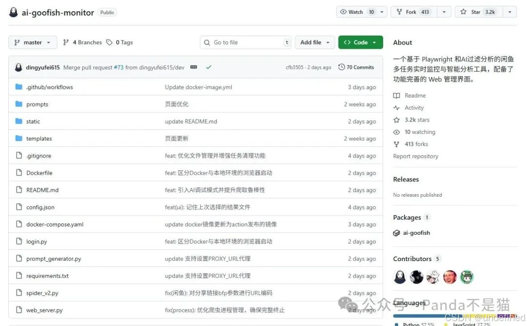Click the repository owner avatar beside ai-goofish-monitor
Screen dimensions: 527x326
click(x=14, y=12)
